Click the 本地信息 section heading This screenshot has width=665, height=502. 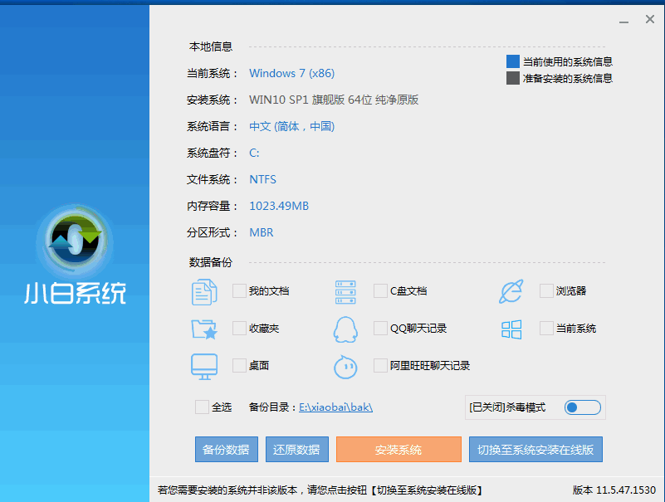pos(211,46)
